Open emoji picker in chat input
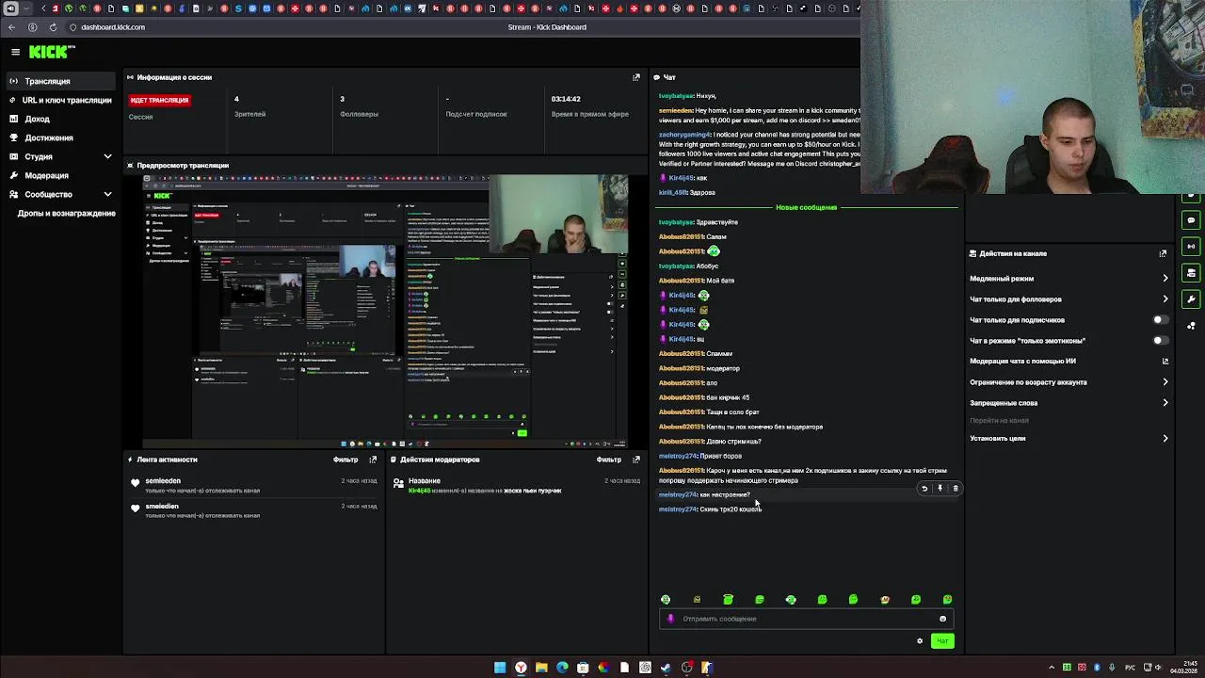1205x678 pixels. point(942,619)
